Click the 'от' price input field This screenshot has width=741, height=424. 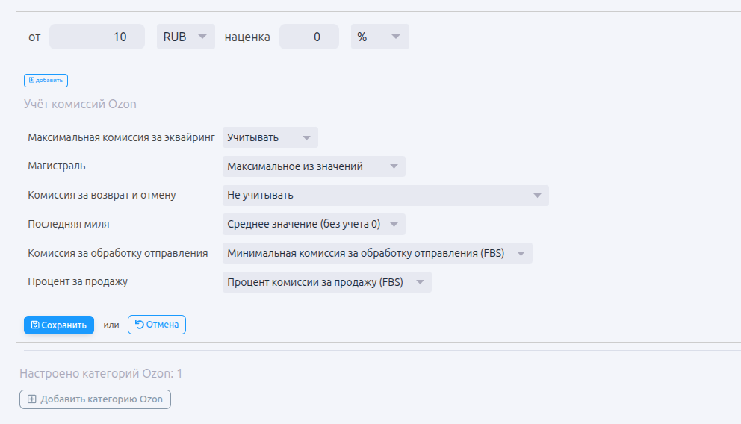pos(96,37)
